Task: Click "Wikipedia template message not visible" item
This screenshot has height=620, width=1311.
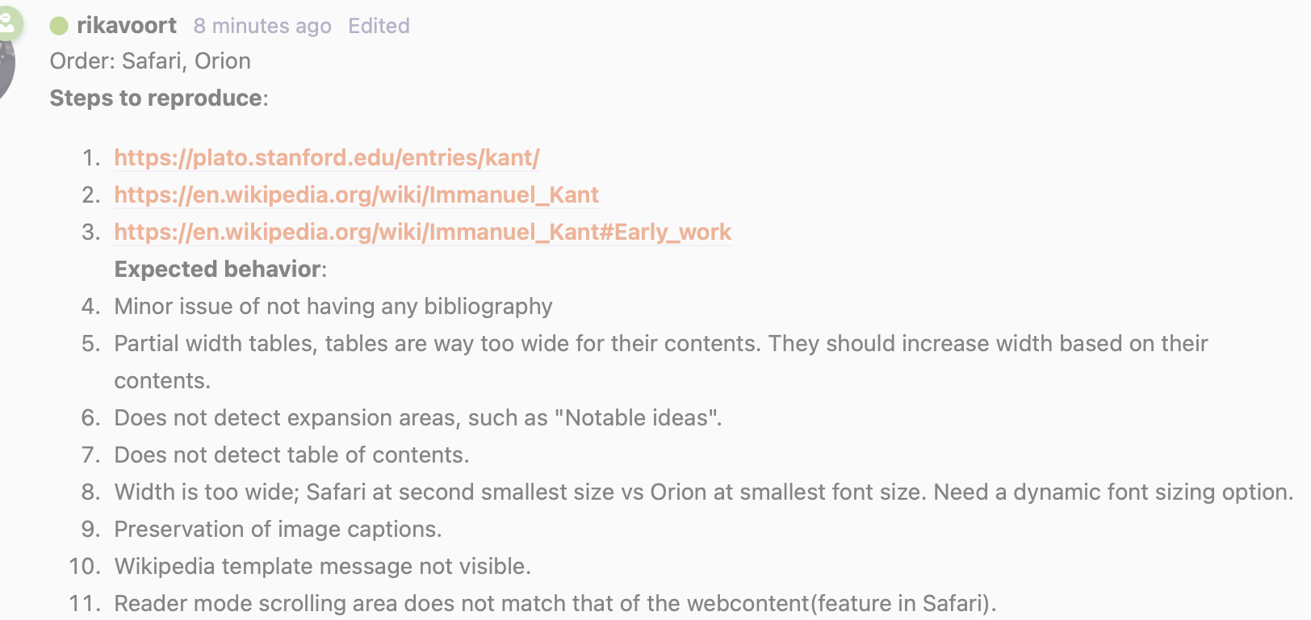Action: pos(322,566)
